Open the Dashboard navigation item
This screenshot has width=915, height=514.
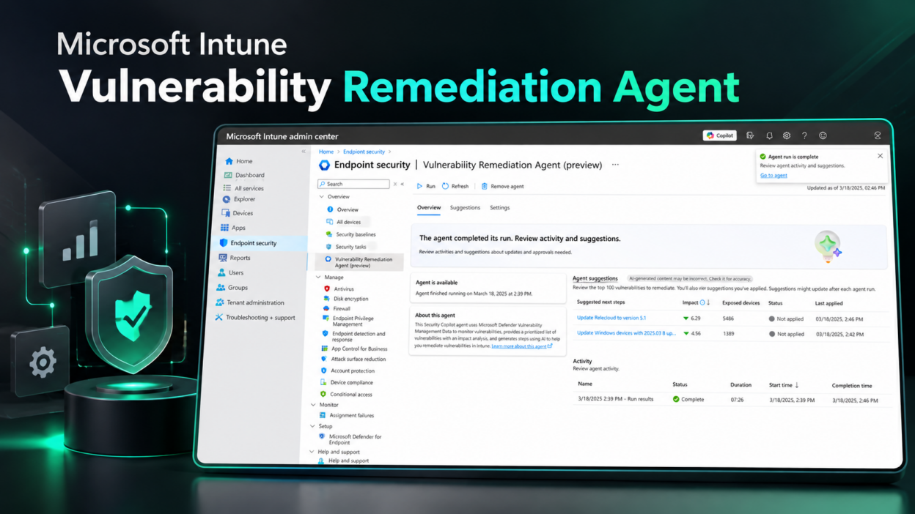coord(244,175)
